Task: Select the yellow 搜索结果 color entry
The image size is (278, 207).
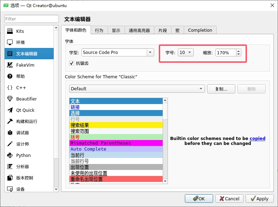Action: (116, 125)
